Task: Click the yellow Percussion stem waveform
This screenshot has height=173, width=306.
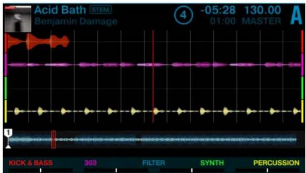Action: [x=154, y=111]
